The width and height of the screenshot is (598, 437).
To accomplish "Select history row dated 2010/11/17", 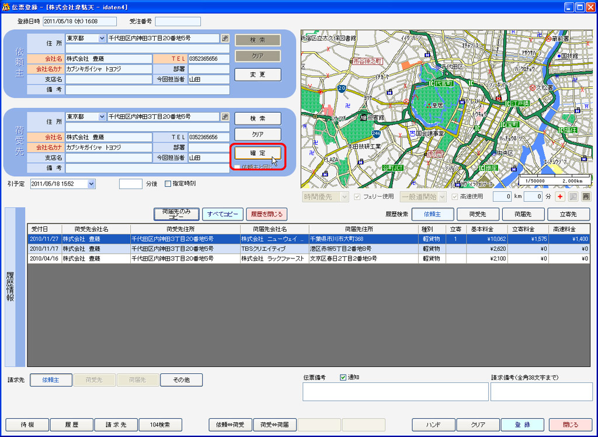I will 308,249.
